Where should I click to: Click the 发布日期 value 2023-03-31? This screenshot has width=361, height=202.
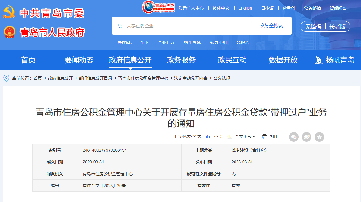[x=242, y=162]
